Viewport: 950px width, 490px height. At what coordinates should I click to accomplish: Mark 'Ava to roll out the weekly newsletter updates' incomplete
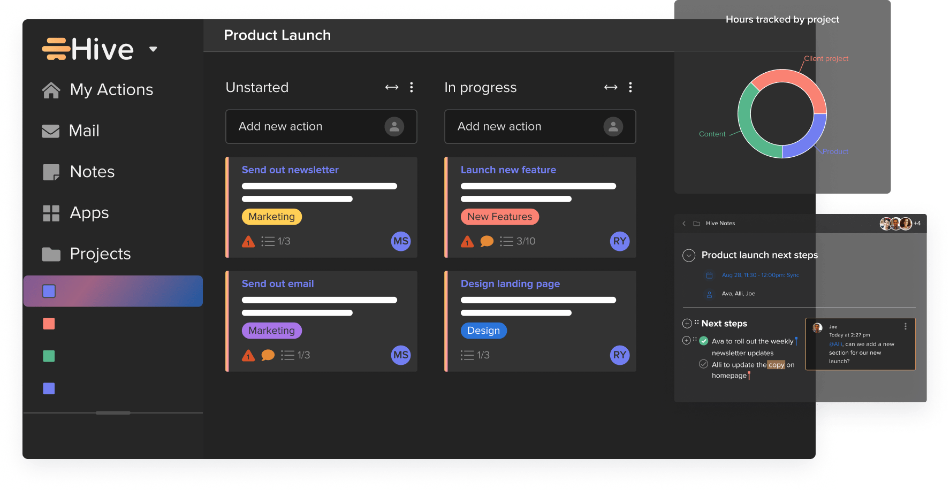coord(703,340)
